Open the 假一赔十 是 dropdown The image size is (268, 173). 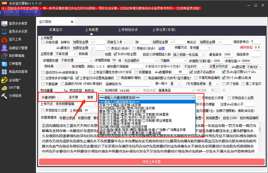click(x=175, y=84)
